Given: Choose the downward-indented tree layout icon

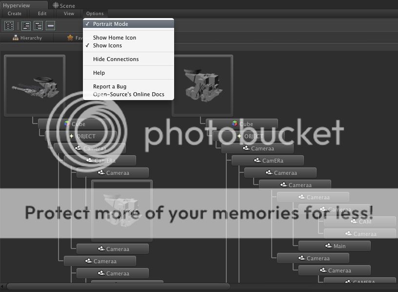Looking at the screenshot, I should pos(39,25).
